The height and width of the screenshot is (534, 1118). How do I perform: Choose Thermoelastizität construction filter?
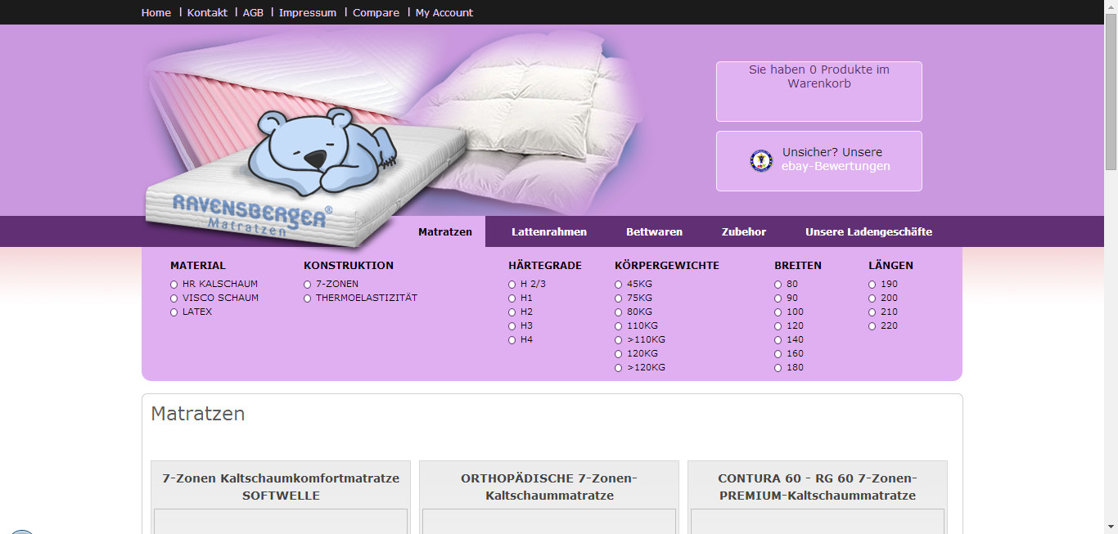(x=307, y=298)
